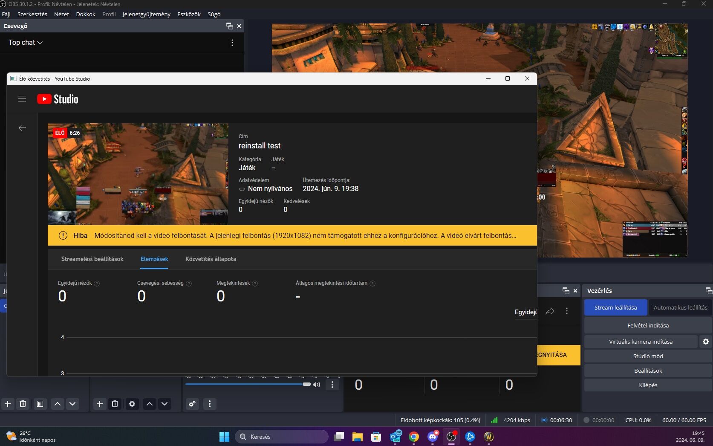Click help icon beside Átlagos megtekintési időtartam
The height and width of the screenshot is (446, 713).
372,284
